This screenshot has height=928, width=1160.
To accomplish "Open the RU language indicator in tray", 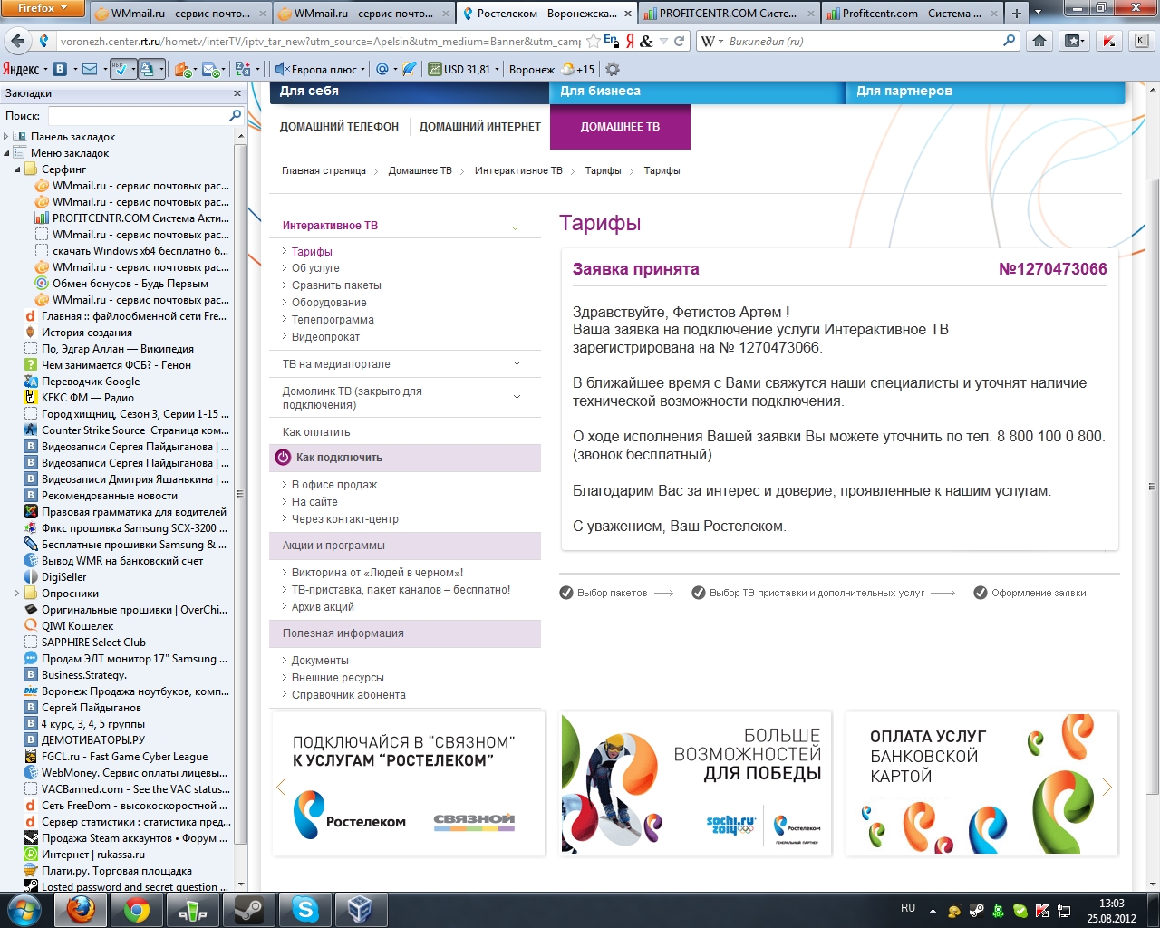I will click(908, 908).
